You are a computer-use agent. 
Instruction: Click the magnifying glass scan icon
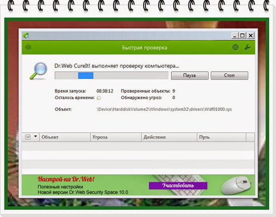pos(39,71)
